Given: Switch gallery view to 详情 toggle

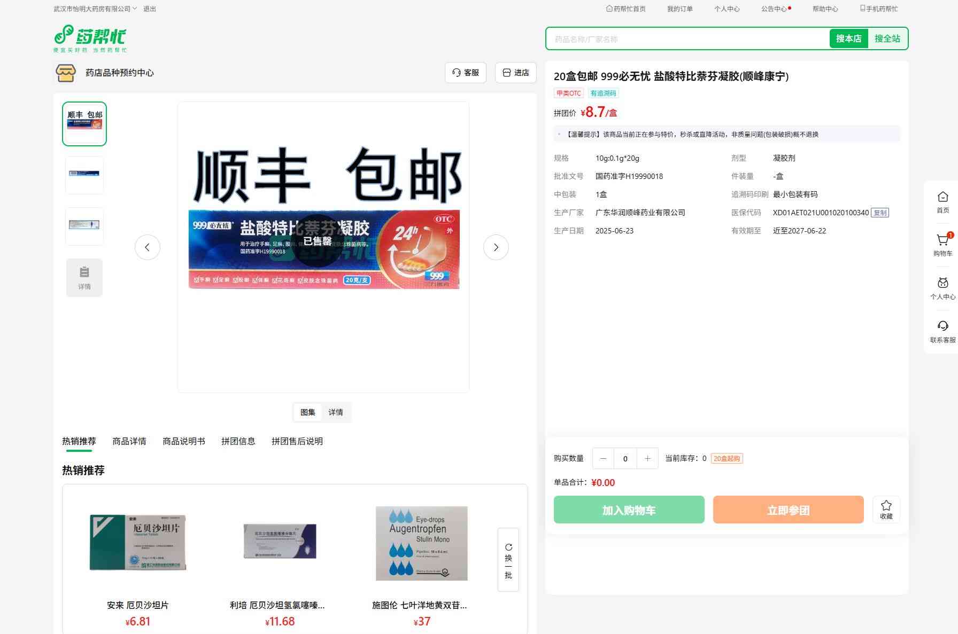Looking at the screenshot, I should (336, 412).
